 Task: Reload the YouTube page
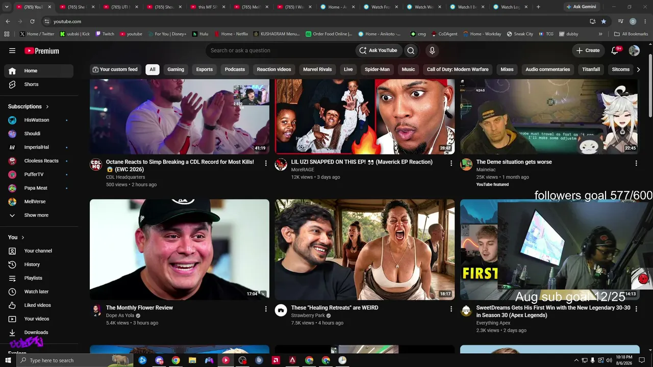[x=32, y=21]
